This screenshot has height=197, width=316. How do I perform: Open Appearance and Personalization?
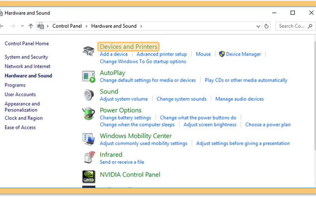tap(23, 107)
